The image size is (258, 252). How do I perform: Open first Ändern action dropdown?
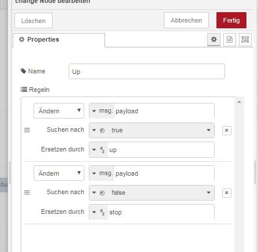(59, 111)
